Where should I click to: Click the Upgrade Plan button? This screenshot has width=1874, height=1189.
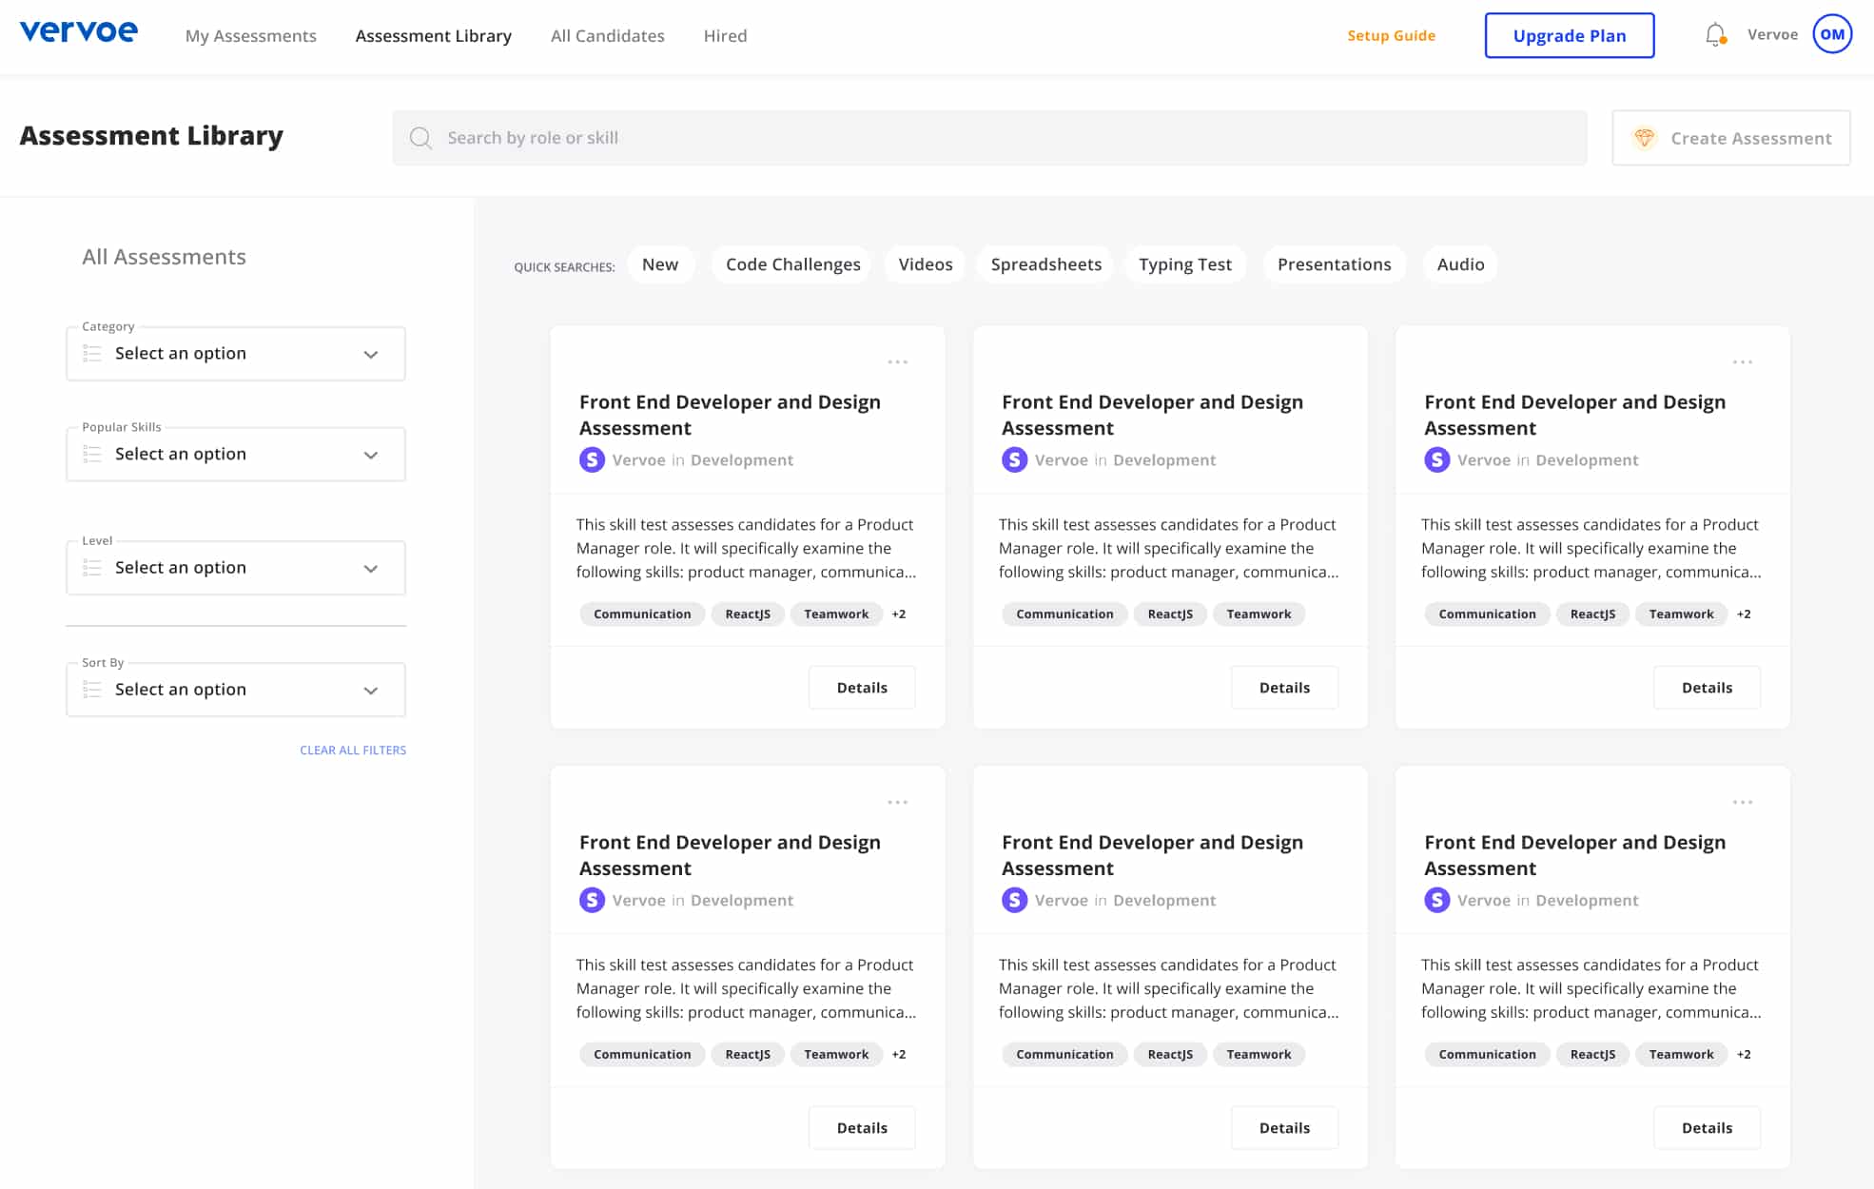(1568, 35)
